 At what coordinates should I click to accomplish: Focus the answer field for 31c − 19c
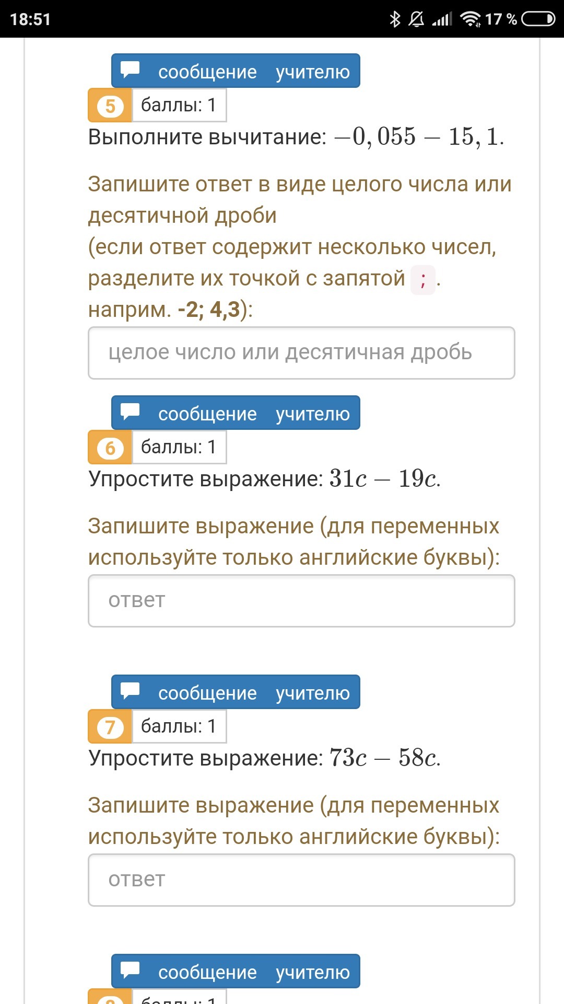[301, 601]
